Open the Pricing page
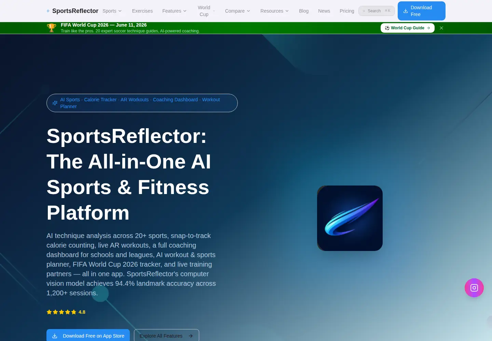 347,11
